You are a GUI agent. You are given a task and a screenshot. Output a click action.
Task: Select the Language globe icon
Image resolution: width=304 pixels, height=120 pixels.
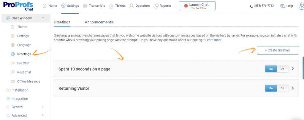[x=12, y=45]
